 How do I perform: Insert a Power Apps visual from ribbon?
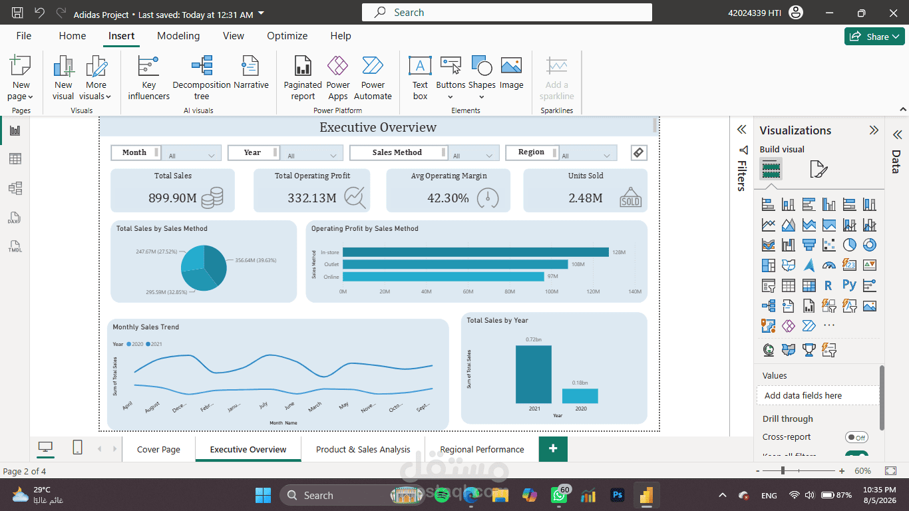click(x=338, y=78)
